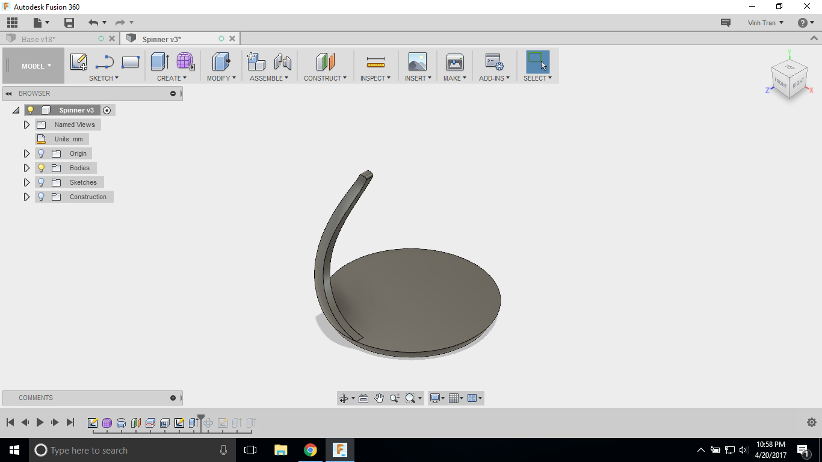
Task: Click the Joint assemble icon
Action: coord(282,61)
